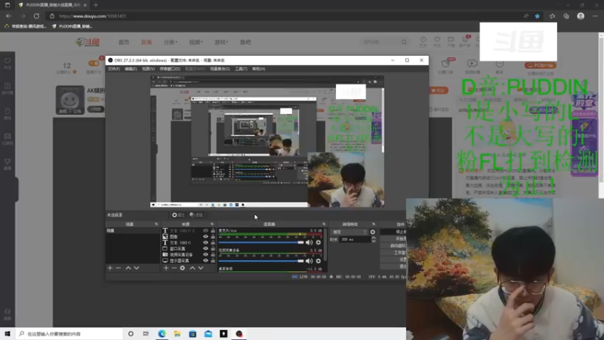604x340 pixels.
Task: Open the OBS 文件(F) menu
Action: pyautogui.click(x=114, y=69)
